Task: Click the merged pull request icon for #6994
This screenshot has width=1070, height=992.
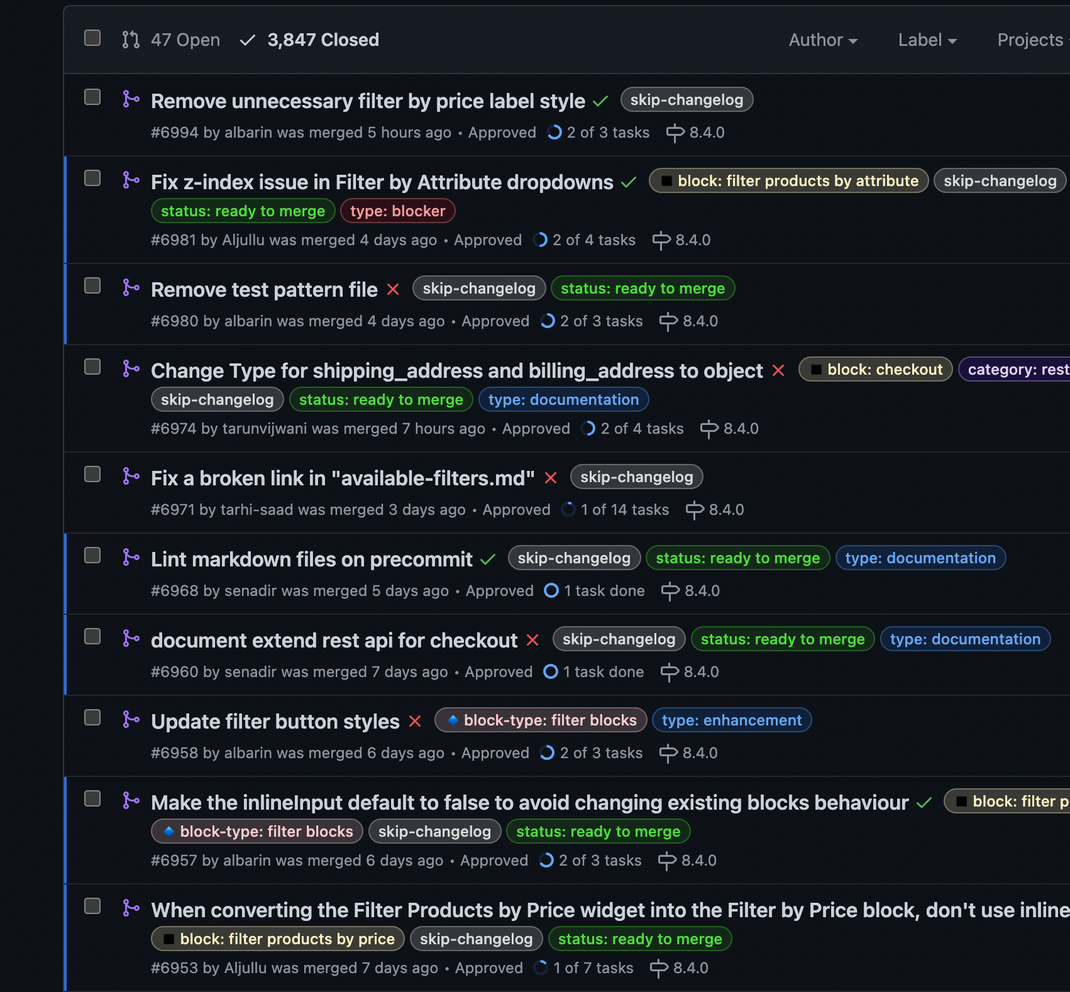Action: (x=131, y=99)
